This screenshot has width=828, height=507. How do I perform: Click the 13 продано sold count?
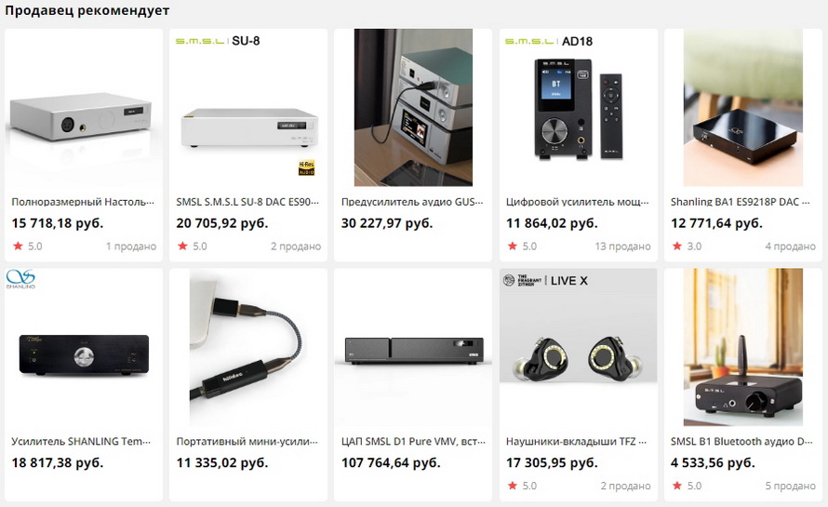tap(622, 247)
